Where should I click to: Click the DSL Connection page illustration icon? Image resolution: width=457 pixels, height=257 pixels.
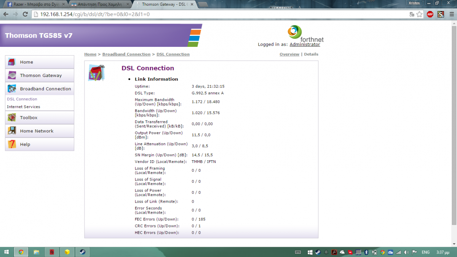(96, 72)
